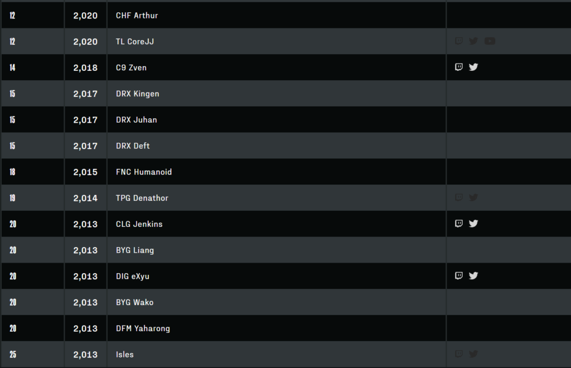Image resolution: width=571 pixels, height=368 pixels.
Task: Click TL CoreJJ's YouTube icon
Action: (490, 41)
